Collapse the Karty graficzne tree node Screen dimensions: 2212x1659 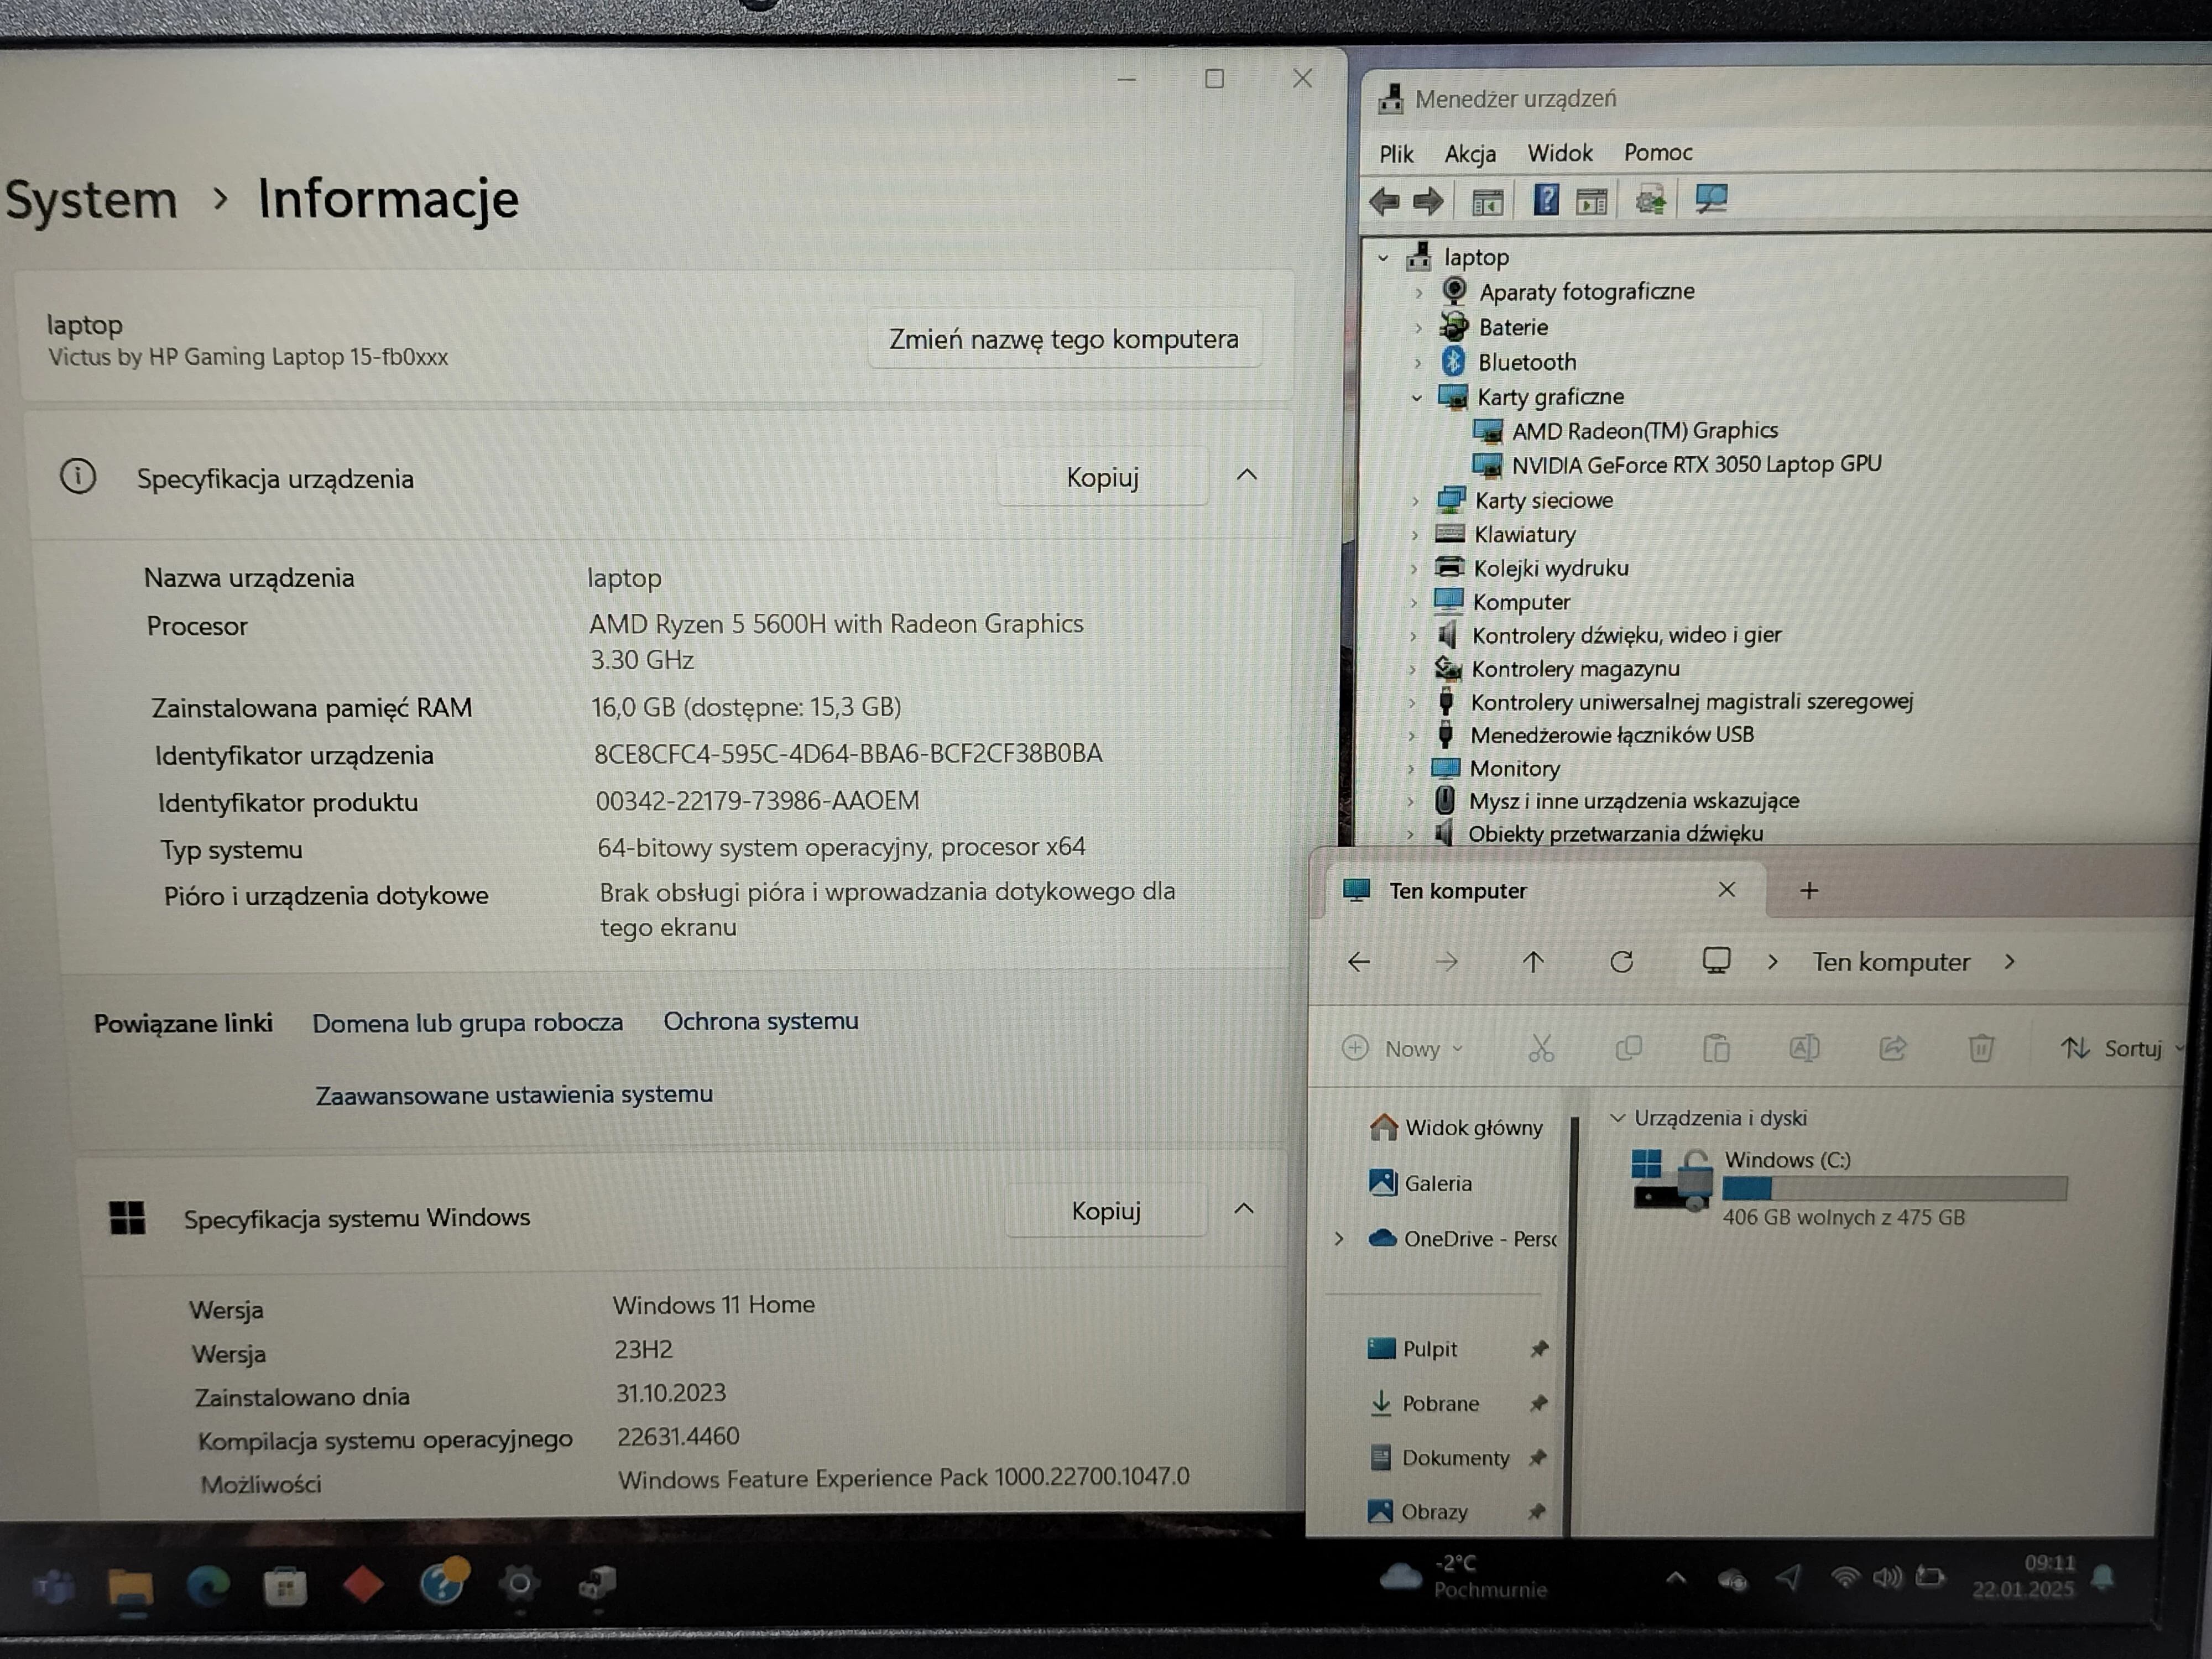[1416, 398]
